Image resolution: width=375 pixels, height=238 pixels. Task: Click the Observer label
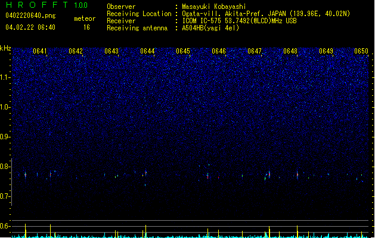121,7
